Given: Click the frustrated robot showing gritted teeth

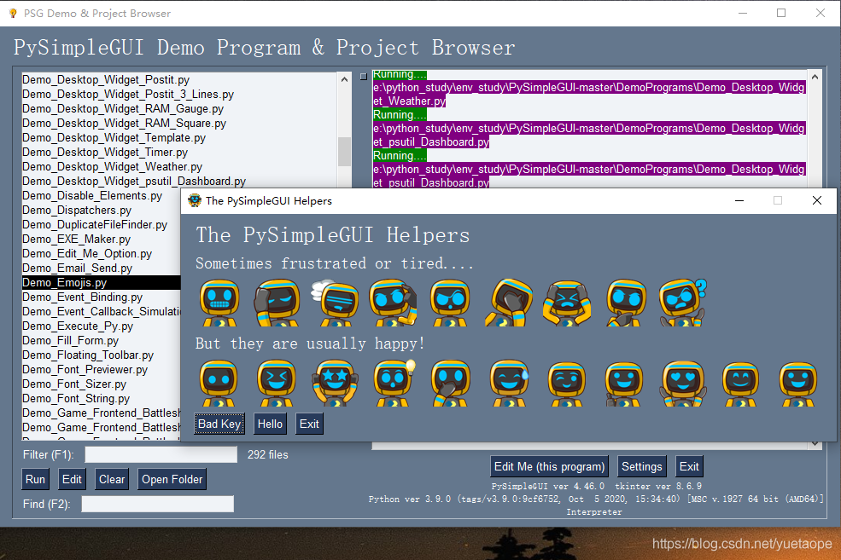Looking at the screenshot, I should coord(219,303).
